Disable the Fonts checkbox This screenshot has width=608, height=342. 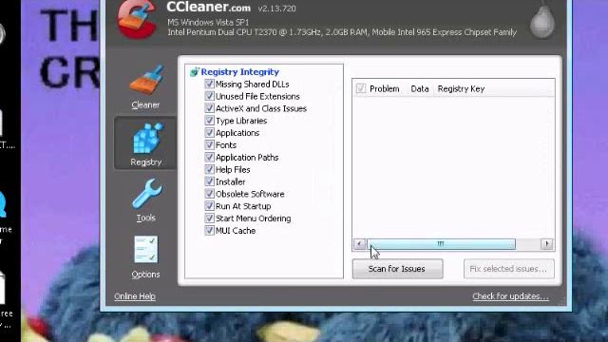coord(209,145)
